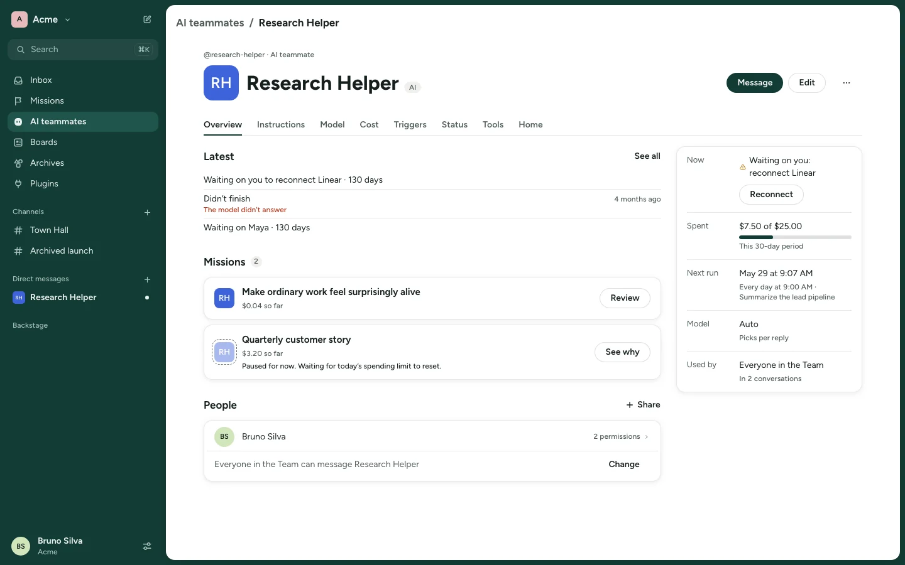
Task: Click the RH avatar on Quarterly customer story
Action: coord(224,352)
